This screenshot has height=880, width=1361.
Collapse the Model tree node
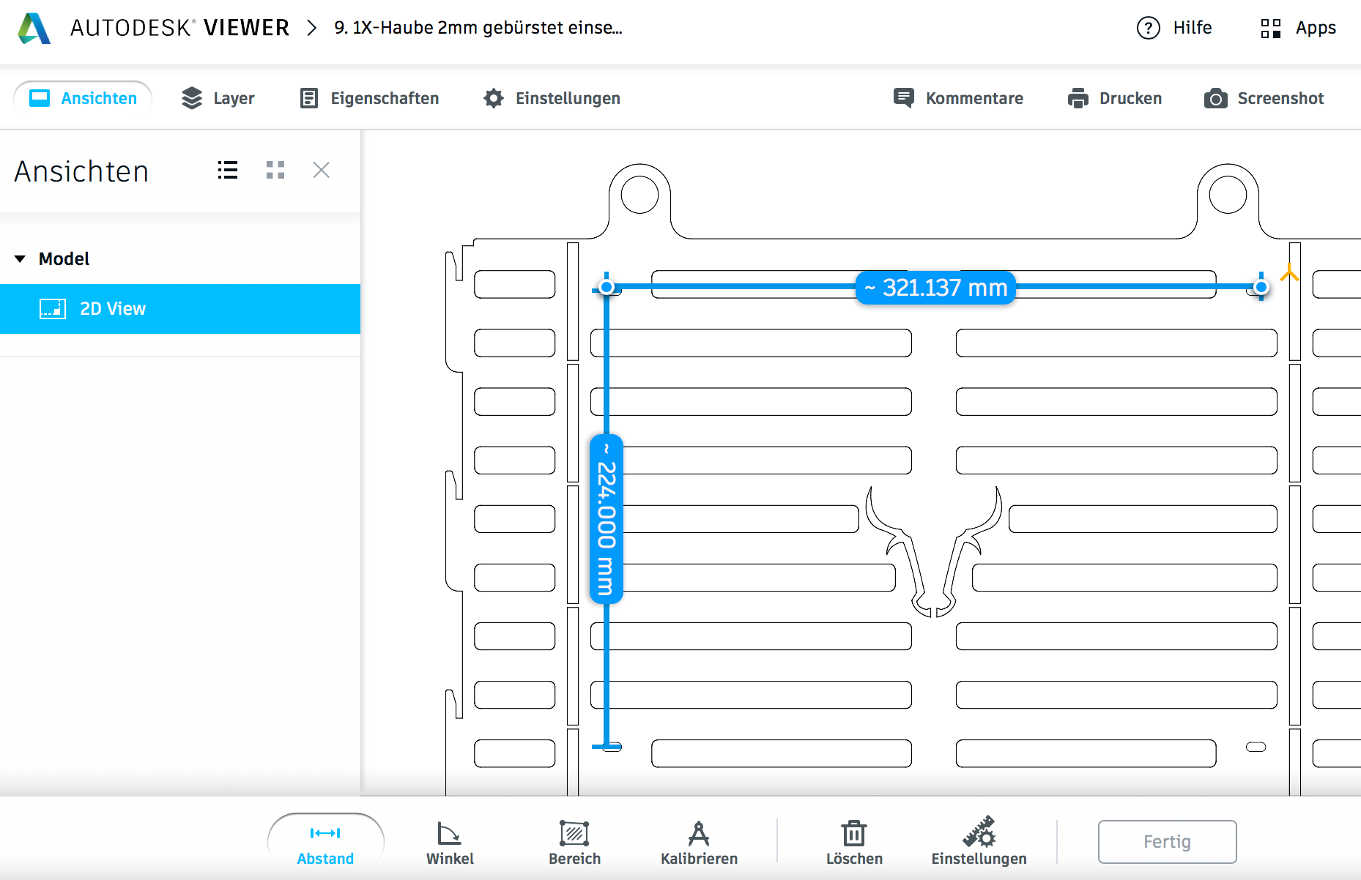coord(21,258)
